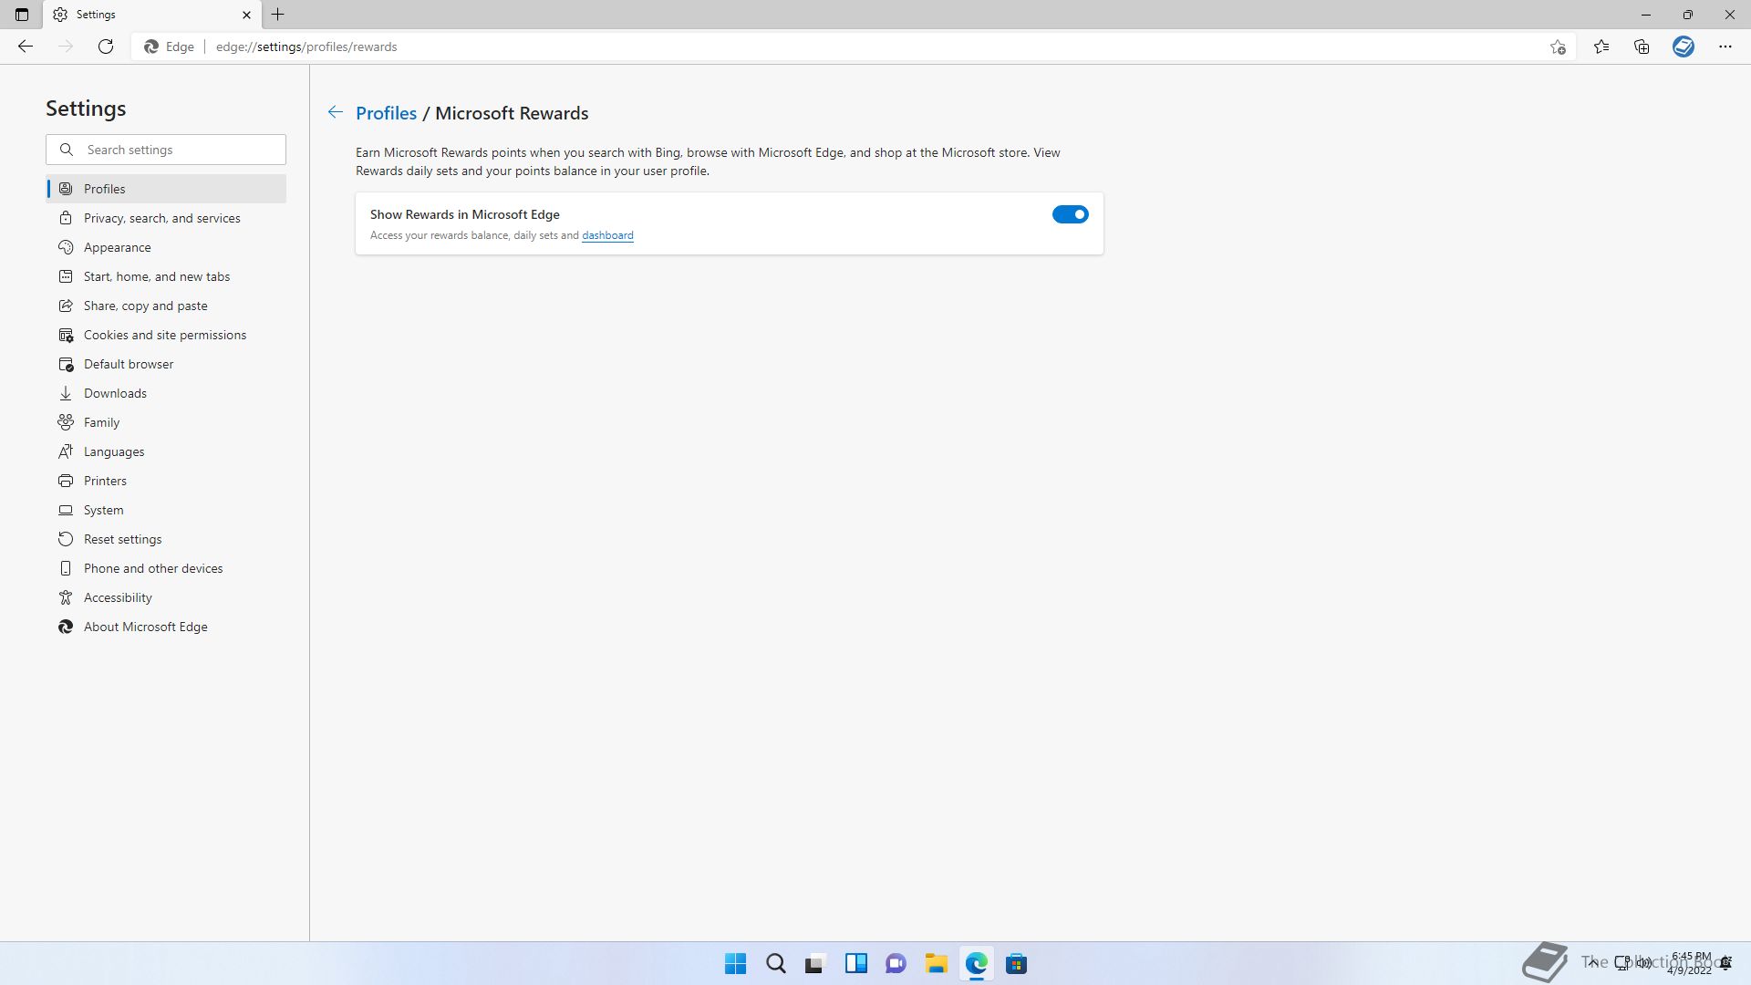Open Microsoft Store from taskbar
Screen dimensions: 1751x985
tap(1016, 963)
